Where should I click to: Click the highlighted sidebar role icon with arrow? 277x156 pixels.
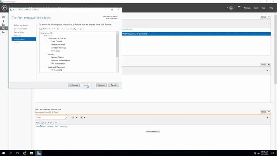pyautogui.click(x=4, y=29)
